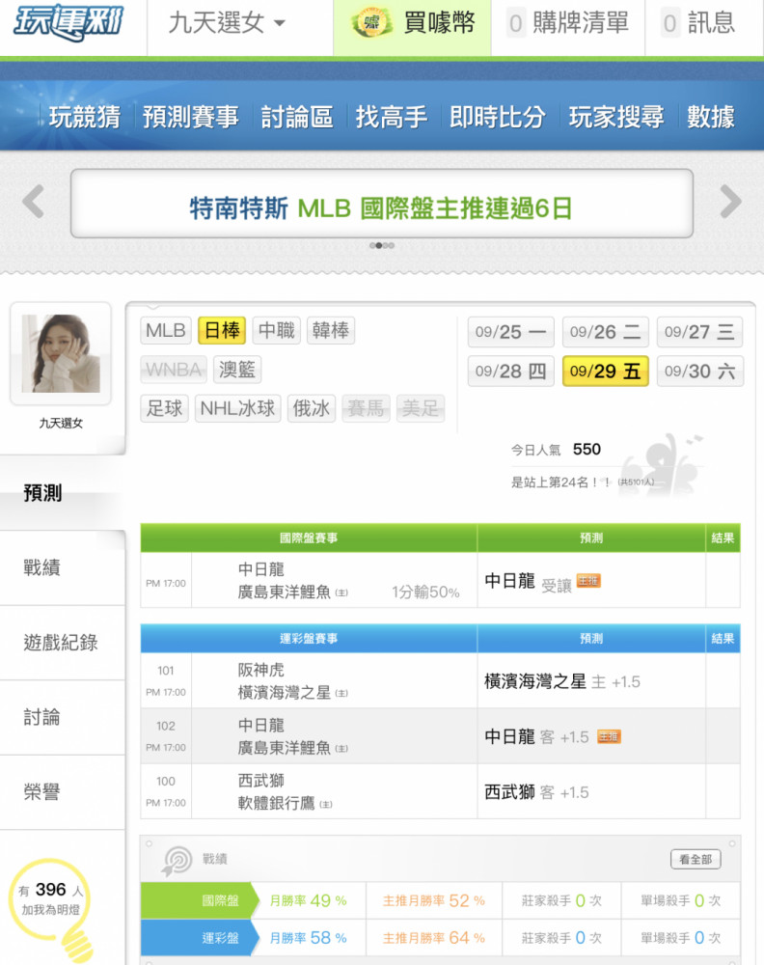Viewport: 764px width, 965px height.
Task: Open the 玩競猜 menu
Action: coord(85,117)
